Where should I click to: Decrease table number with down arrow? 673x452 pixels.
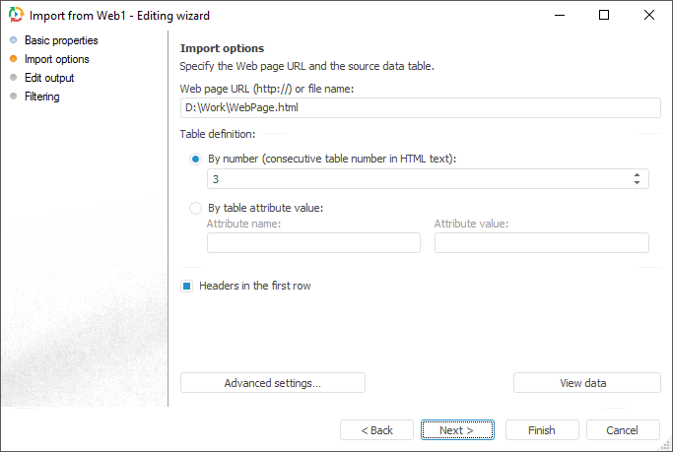coord(638,183)
